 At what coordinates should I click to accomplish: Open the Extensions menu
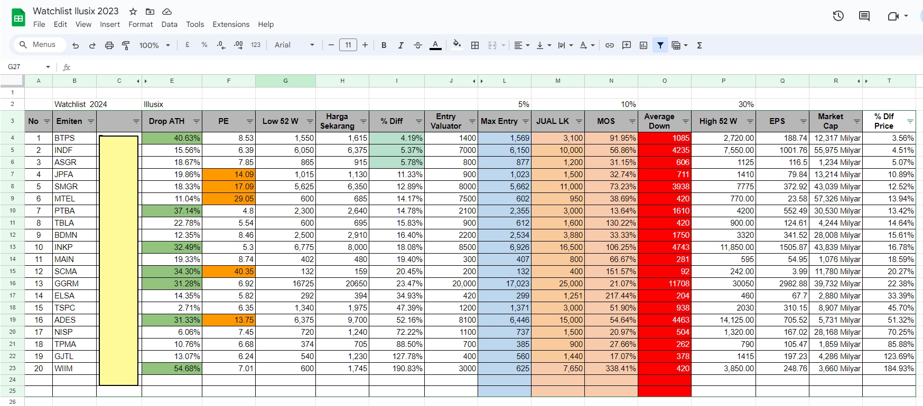(x=231, y=24)
